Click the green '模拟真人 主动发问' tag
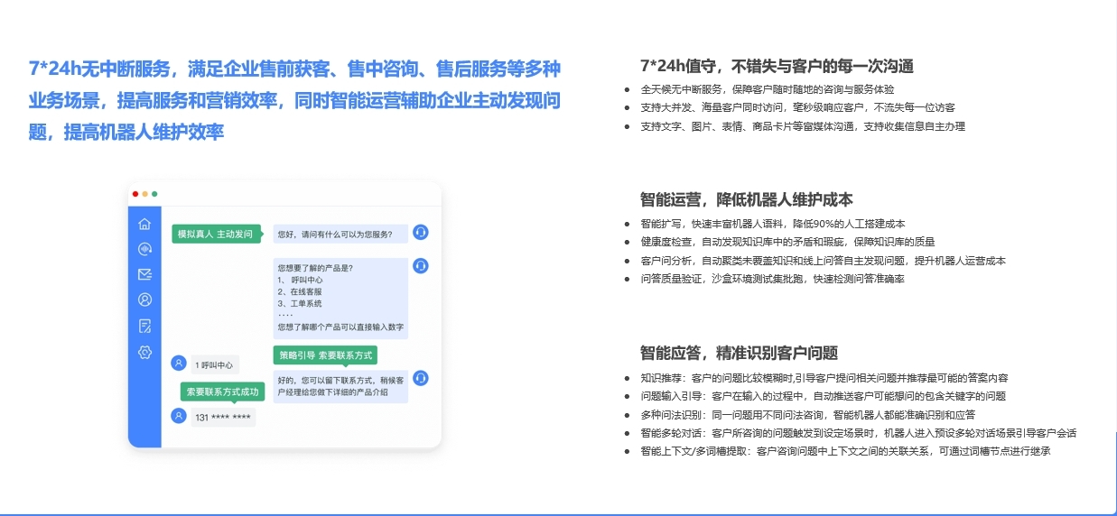 [217, 234]
